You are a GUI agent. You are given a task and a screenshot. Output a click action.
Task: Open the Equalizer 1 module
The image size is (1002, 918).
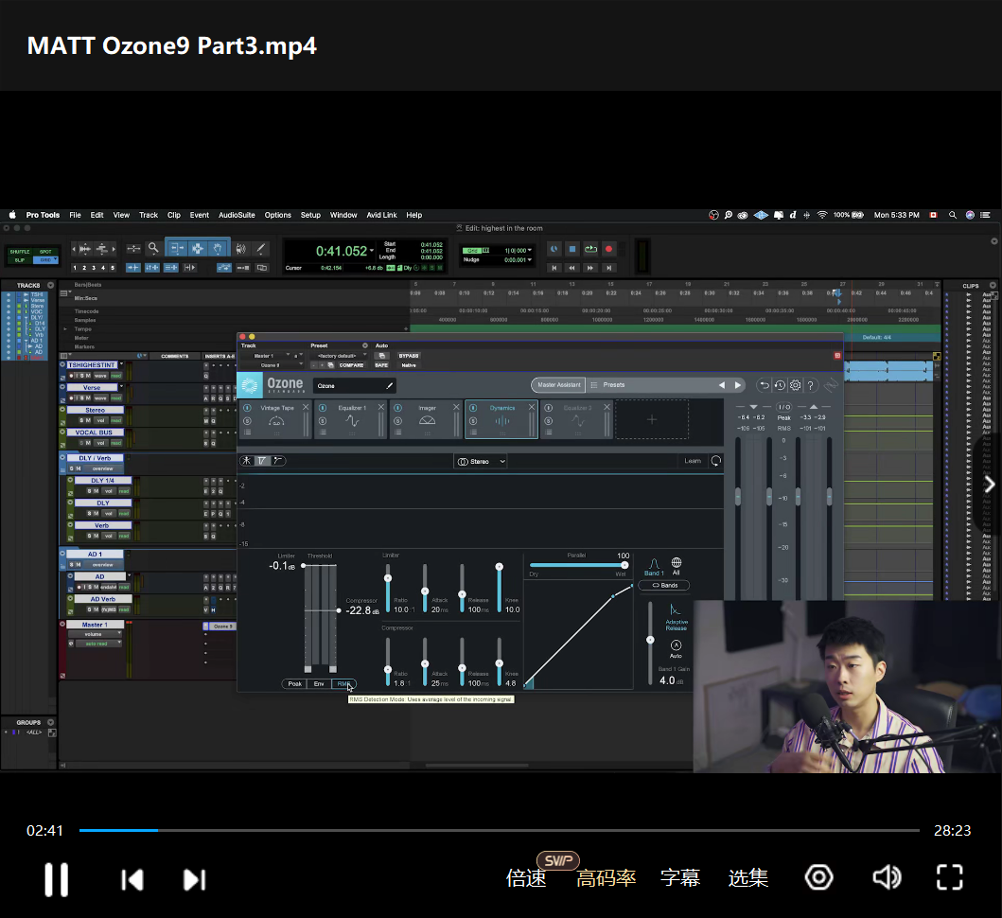[352, 420]
